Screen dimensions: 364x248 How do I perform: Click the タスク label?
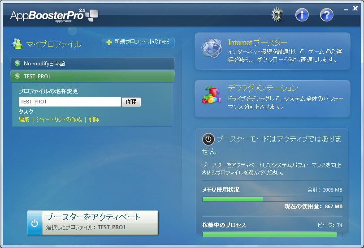point(26,112)
